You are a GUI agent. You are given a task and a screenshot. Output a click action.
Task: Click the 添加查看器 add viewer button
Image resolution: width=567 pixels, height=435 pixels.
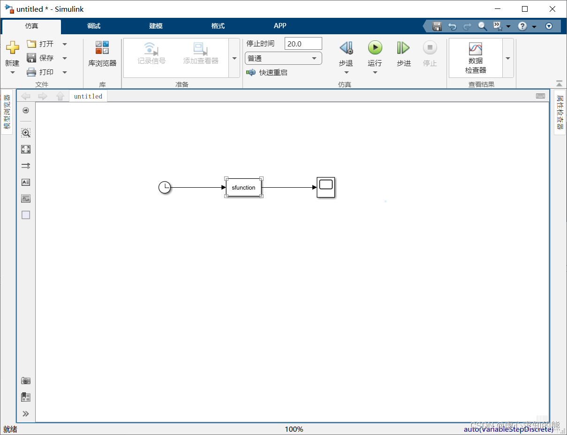(x=201, y=53)
